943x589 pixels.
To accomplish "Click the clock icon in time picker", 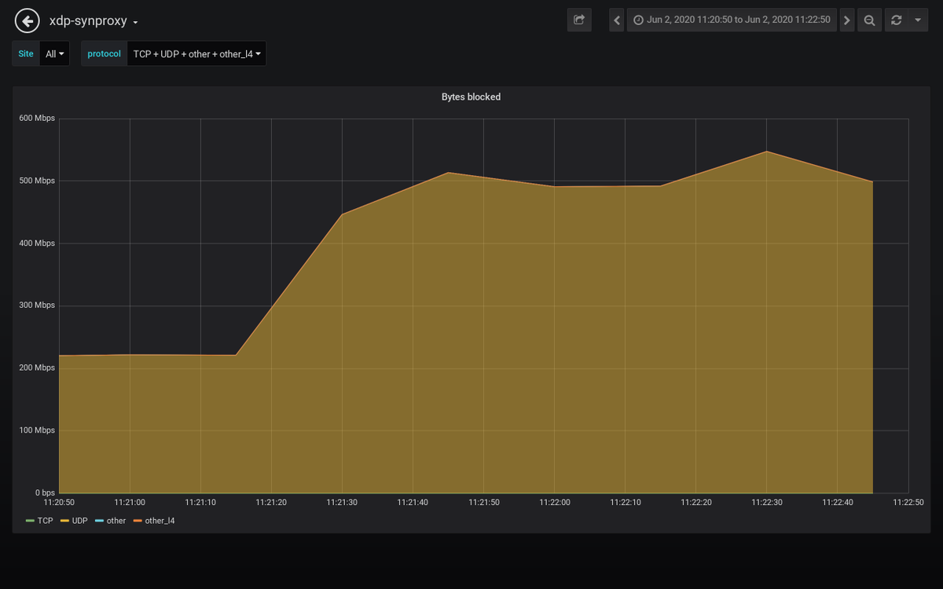I will [x=638, y=20].
